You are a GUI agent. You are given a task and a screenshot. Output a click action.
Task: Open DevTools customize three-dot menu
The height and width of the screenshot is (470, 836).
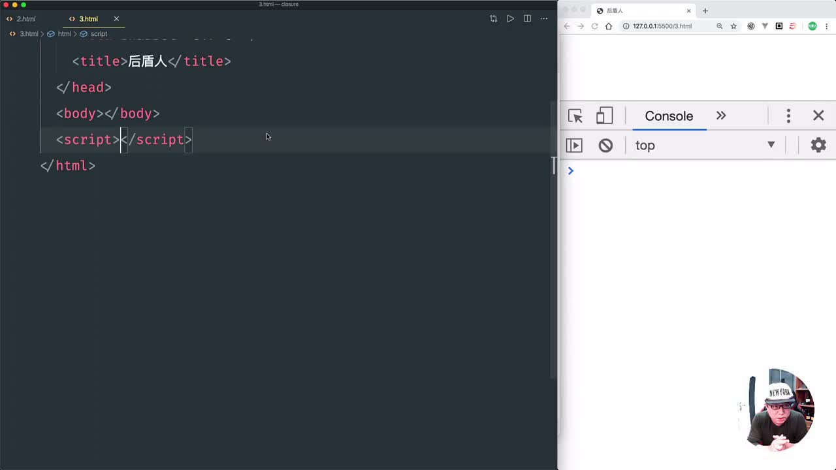pyautogui.click(x=788, y=116)
